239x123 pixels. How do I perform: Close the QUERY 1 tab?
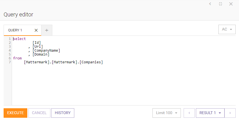tap(36, 30)
